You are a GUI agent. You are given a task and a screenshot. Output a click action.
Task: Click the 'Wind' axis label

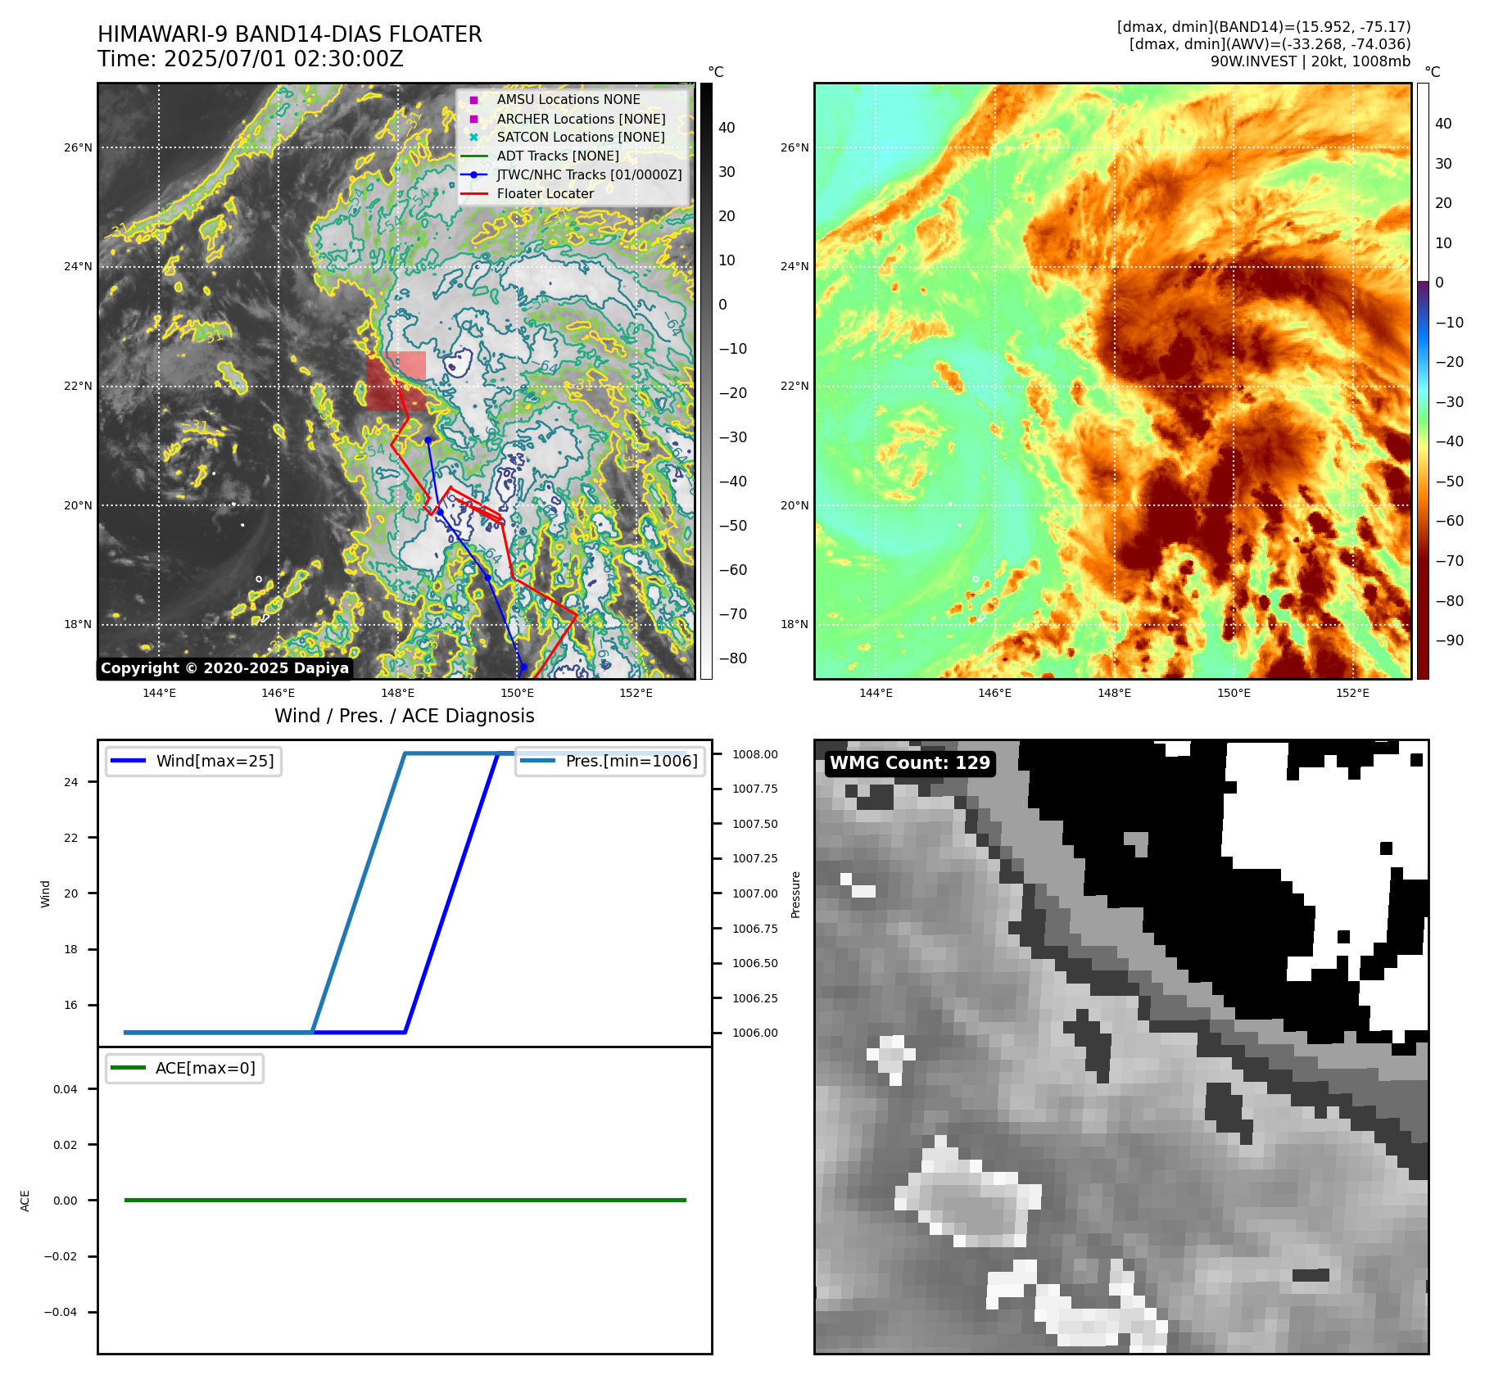point(46,893)
